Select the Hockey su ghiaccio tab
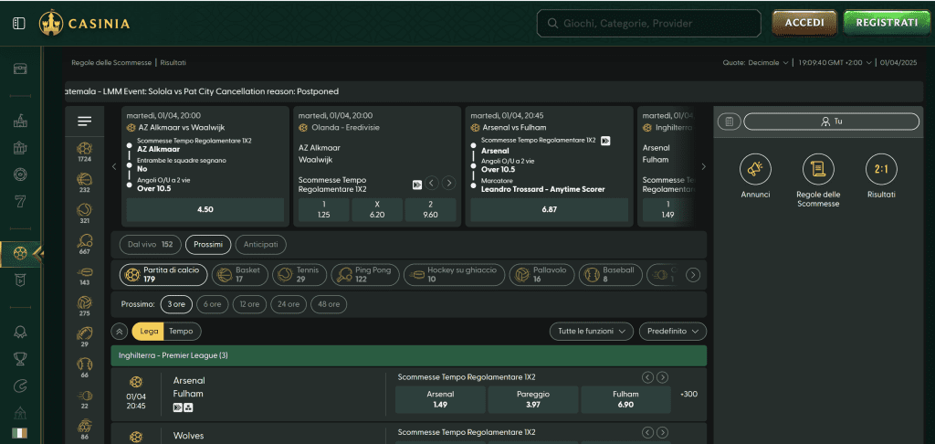Viewport: 935px width, 444px height. 454,274
